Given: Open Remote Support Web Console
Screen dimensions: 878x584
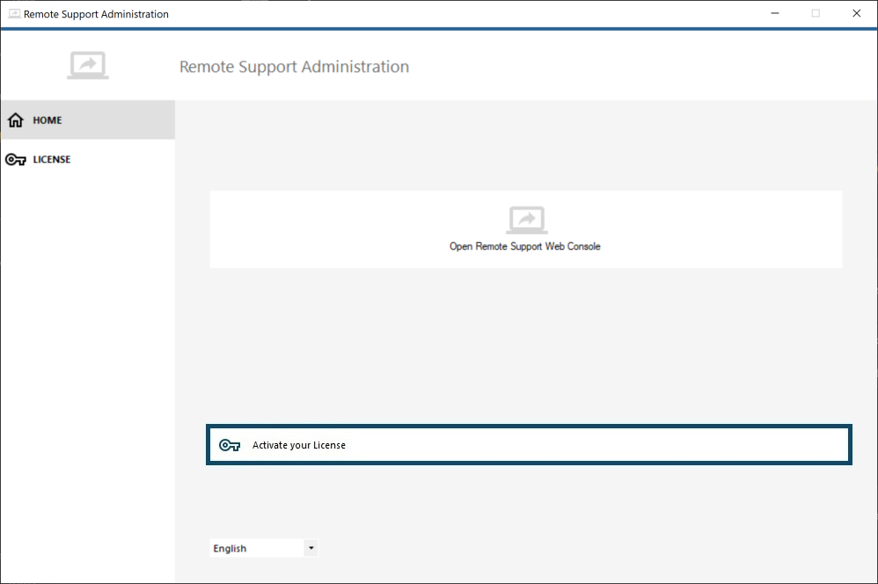Looking at the screenshot, I should pos(525,230).
